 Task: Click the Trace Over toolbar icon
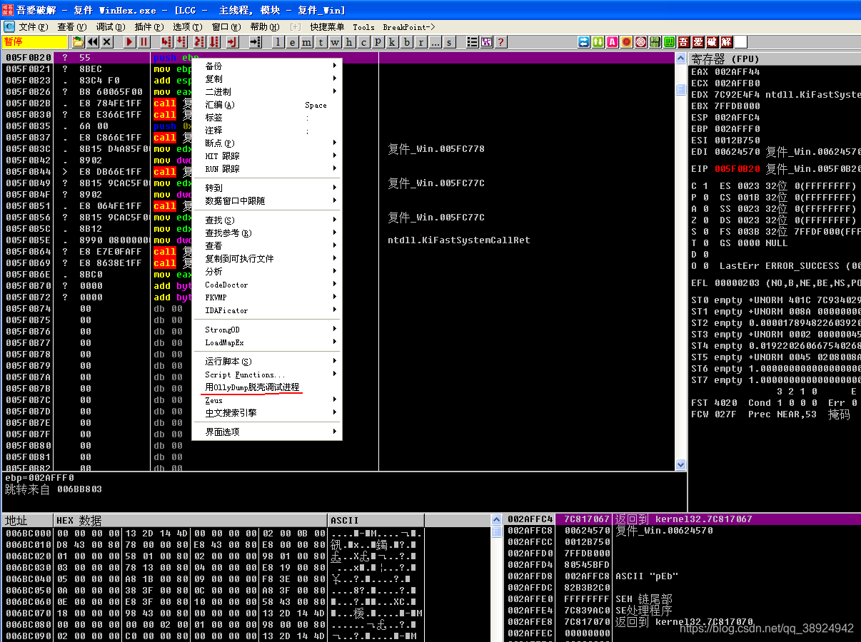pos(213,42)
